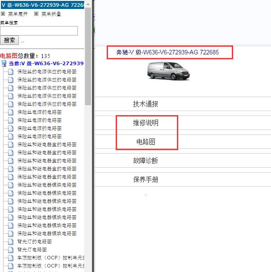Viewport: 271px width, 272px height.
Task: Click the 电路图总数量：135 text
Action: coord(25,56)
